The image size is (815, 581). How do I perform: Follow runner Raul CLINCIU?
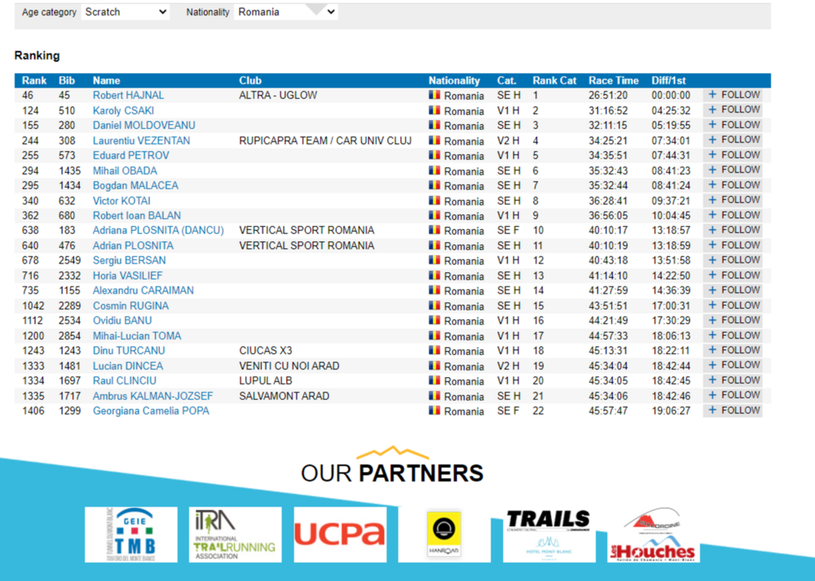[x=733, y=380]
